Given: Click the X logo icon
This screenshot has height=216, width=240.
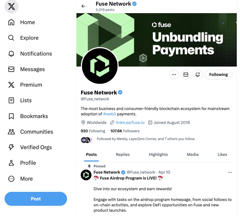Looking at the screenshot, I should (12, 7).
